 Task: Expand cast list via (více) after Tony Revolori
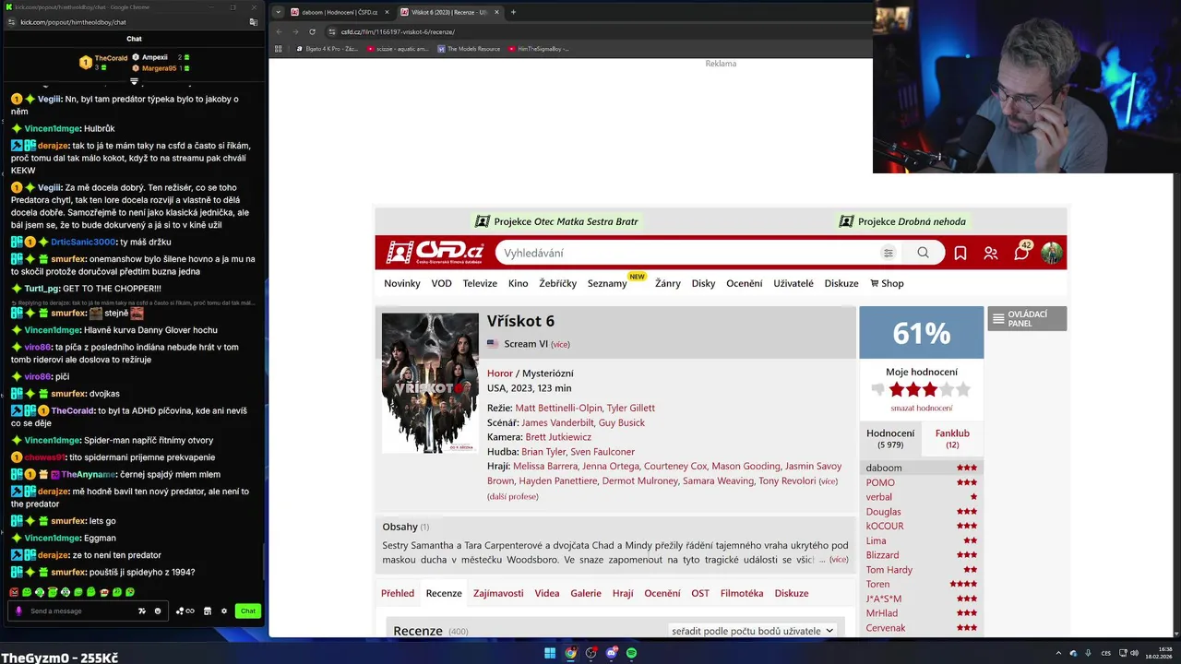pyautogui.click(x=828, y=481)
